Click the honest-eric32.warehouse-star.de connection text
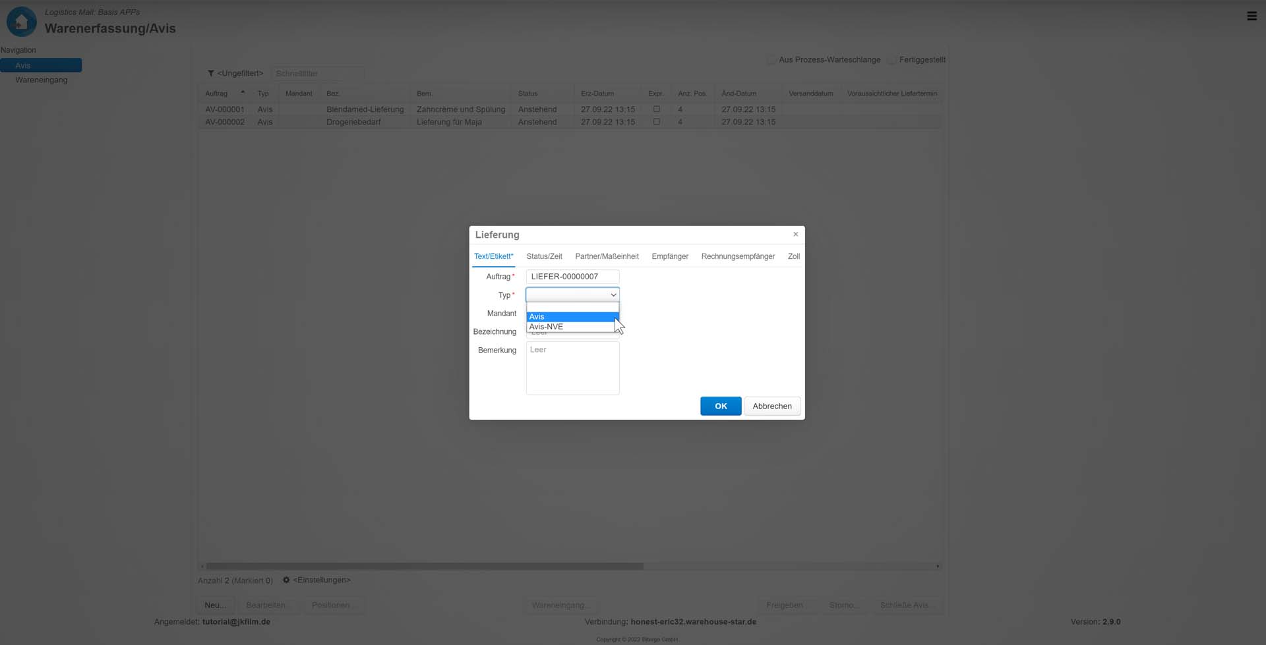Viewport: 1266px width, 645px height. tap(693, 622)
